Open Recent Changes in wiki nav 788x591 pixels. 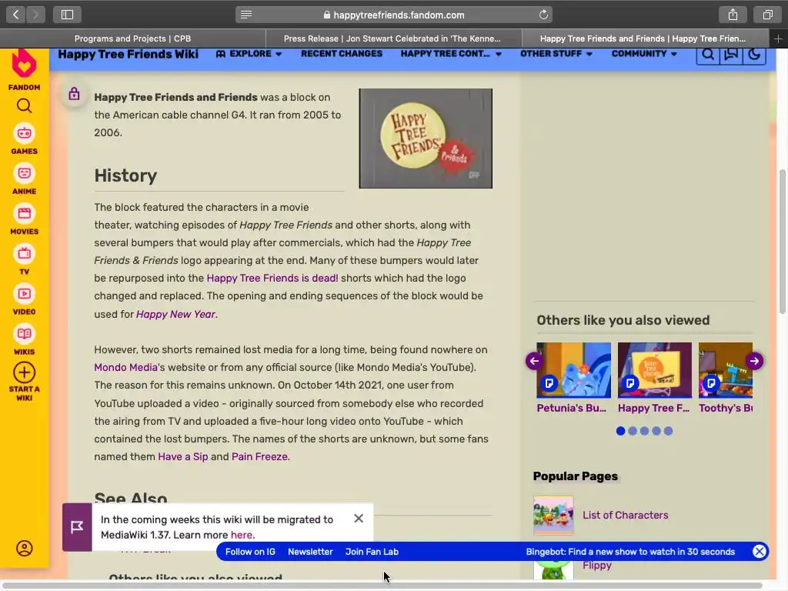click(342, 54)
